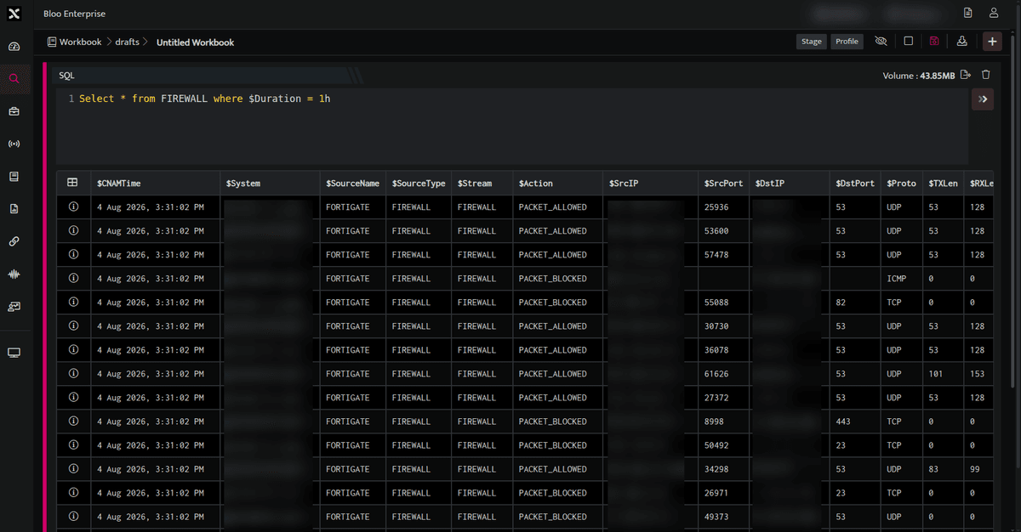Open the user account menu icon
The height and width of the screenshot is (532, 1021).
click(x=994, y=13)
